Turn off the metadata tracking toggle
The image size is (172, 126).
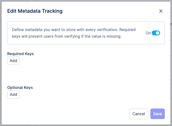[156, 33]
